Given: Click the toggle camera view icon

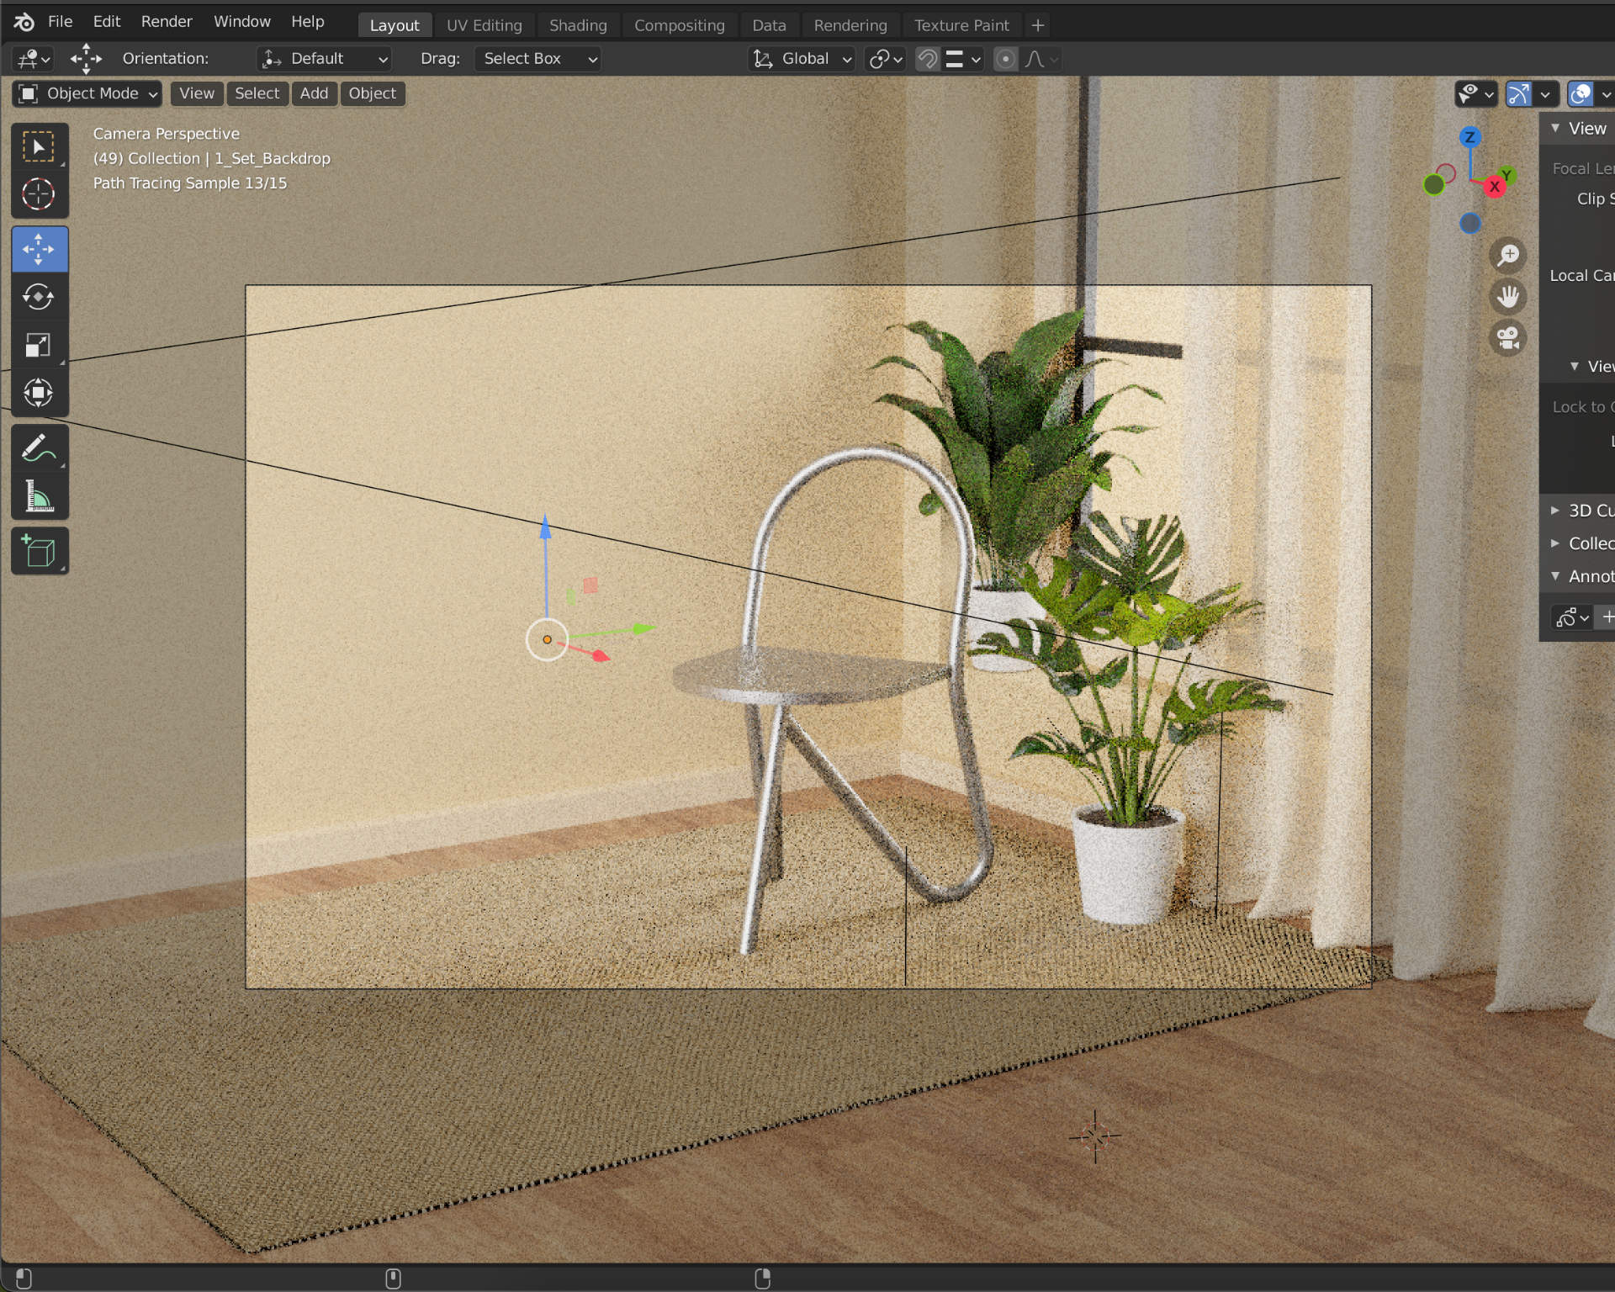Looking at the screenshot, I should click(1507, 338).
